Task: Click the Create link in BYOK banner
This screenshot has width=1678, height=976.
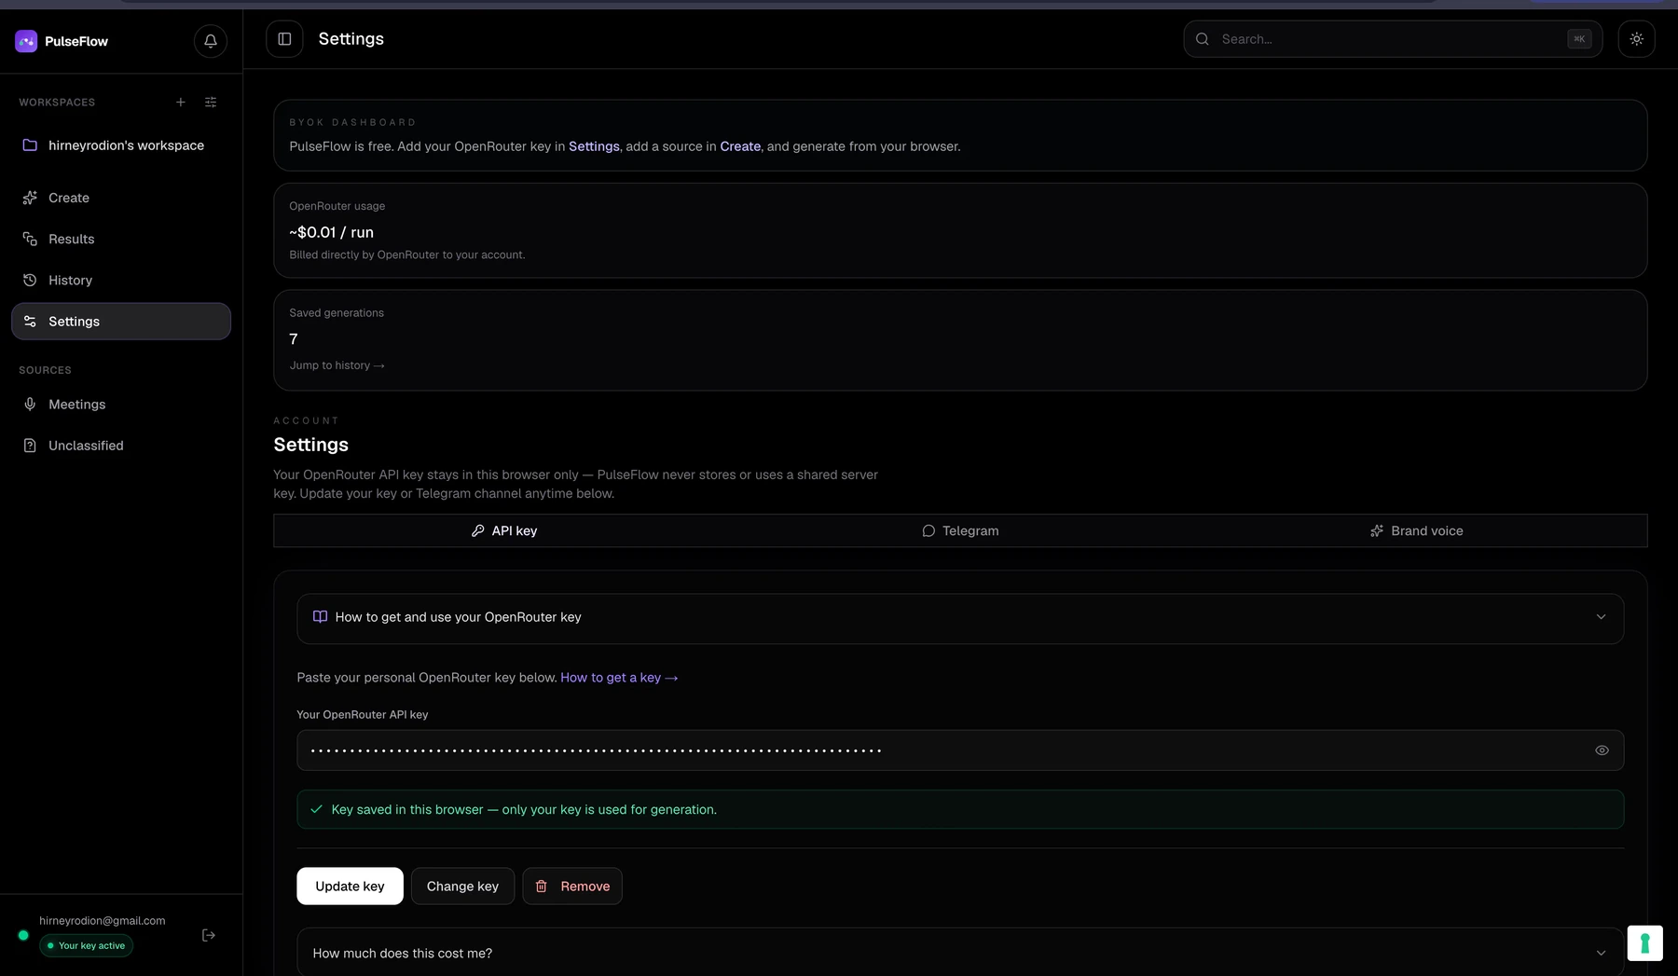Action: pos(740,146)
